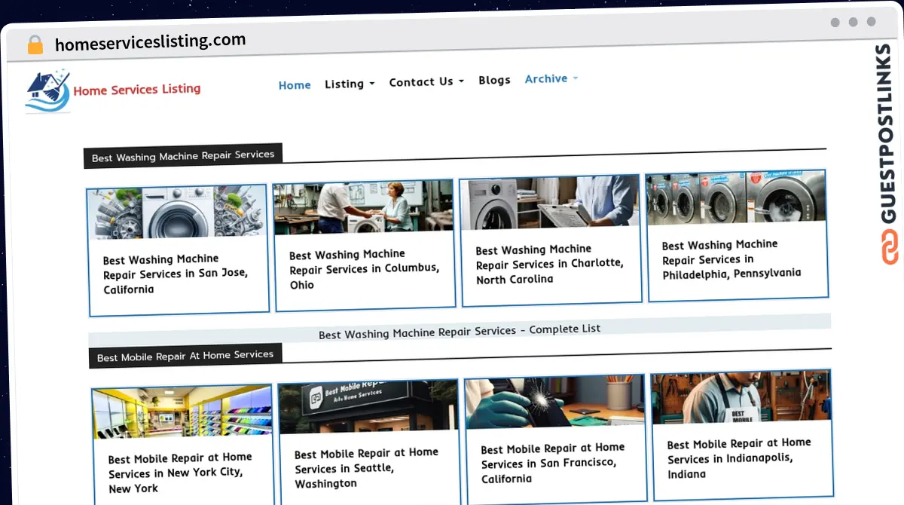
Task: Open Mobile Repair in San Francisco link
Action: coord(552,463)
